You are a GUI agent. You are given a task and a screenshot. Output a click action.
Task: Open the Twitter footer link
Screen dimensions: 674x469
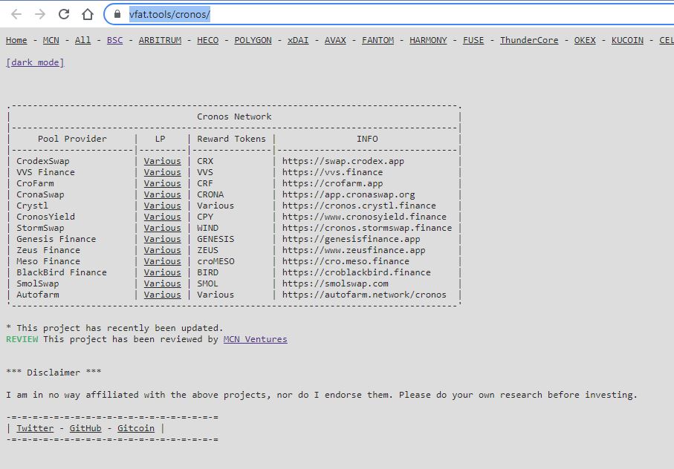(x=35, y=428)
